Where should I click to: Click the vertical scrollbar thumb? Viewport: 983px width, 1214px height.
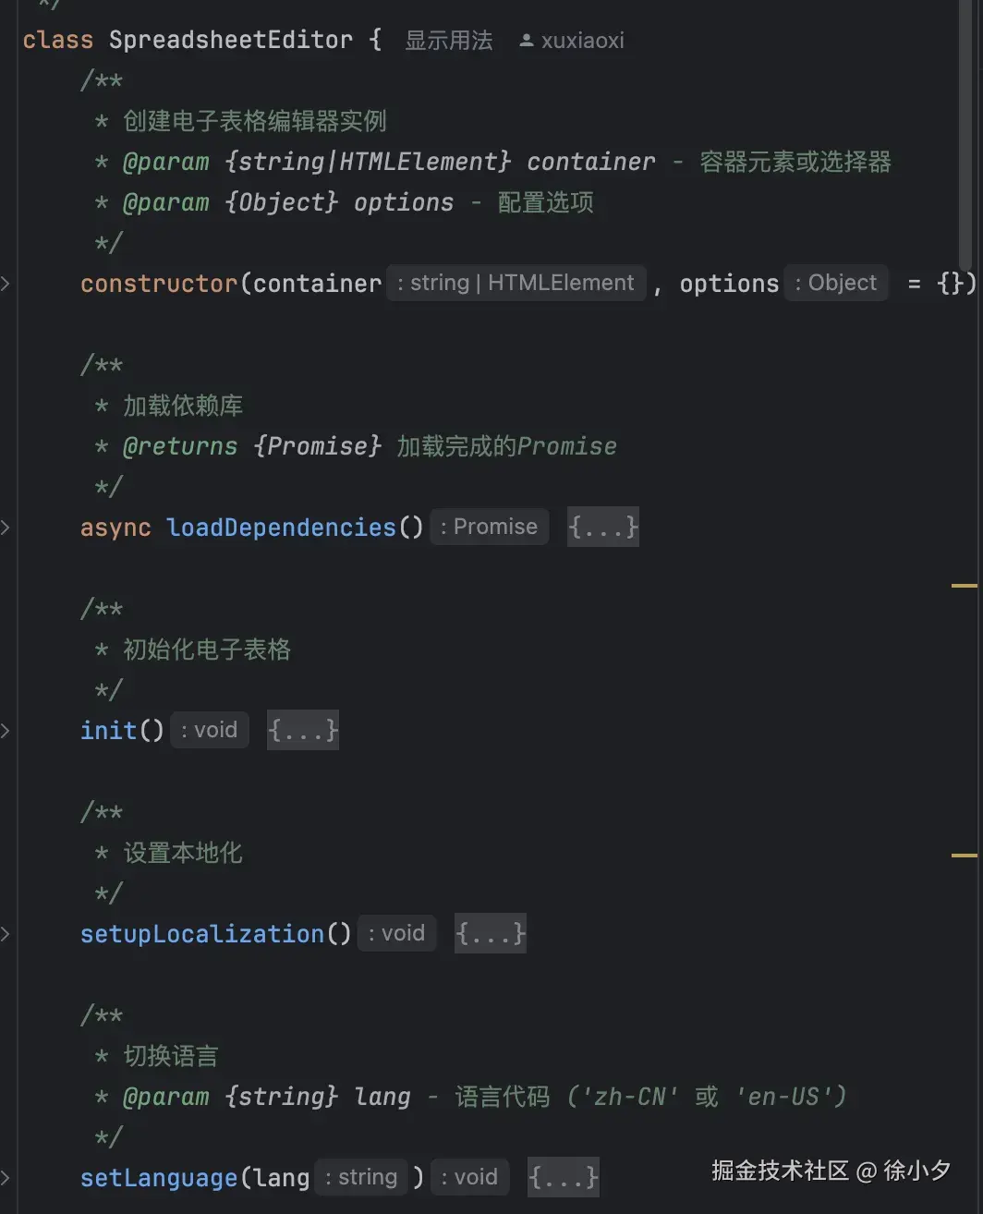[965, 129]
